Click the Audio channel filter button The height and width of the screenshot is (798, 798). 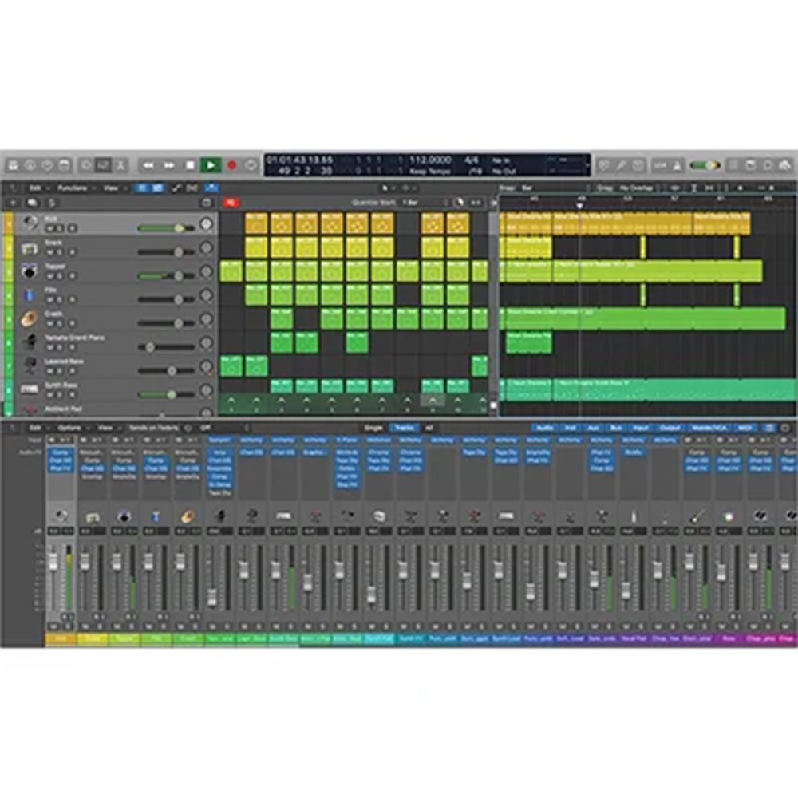tap(545, 428)
